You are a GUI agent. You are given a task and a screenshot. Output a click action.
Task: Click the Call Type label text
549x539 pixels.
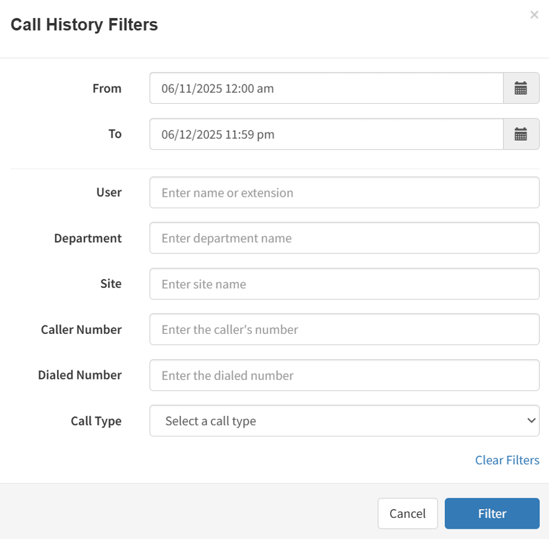pos(96,421)
